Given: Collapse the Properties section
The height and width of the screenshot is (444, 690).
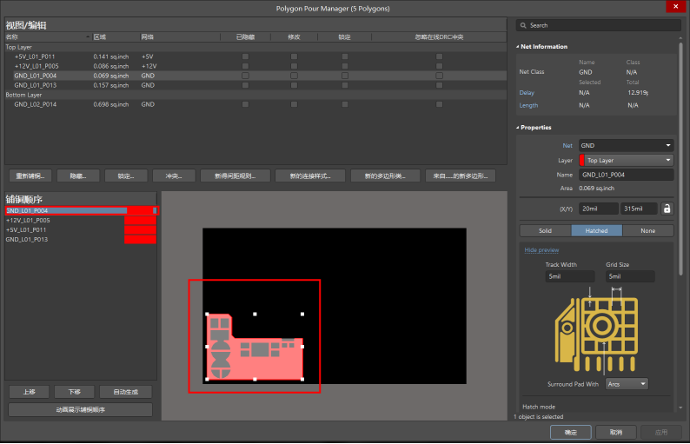Looking at the screenshot, I should (517, 128).
